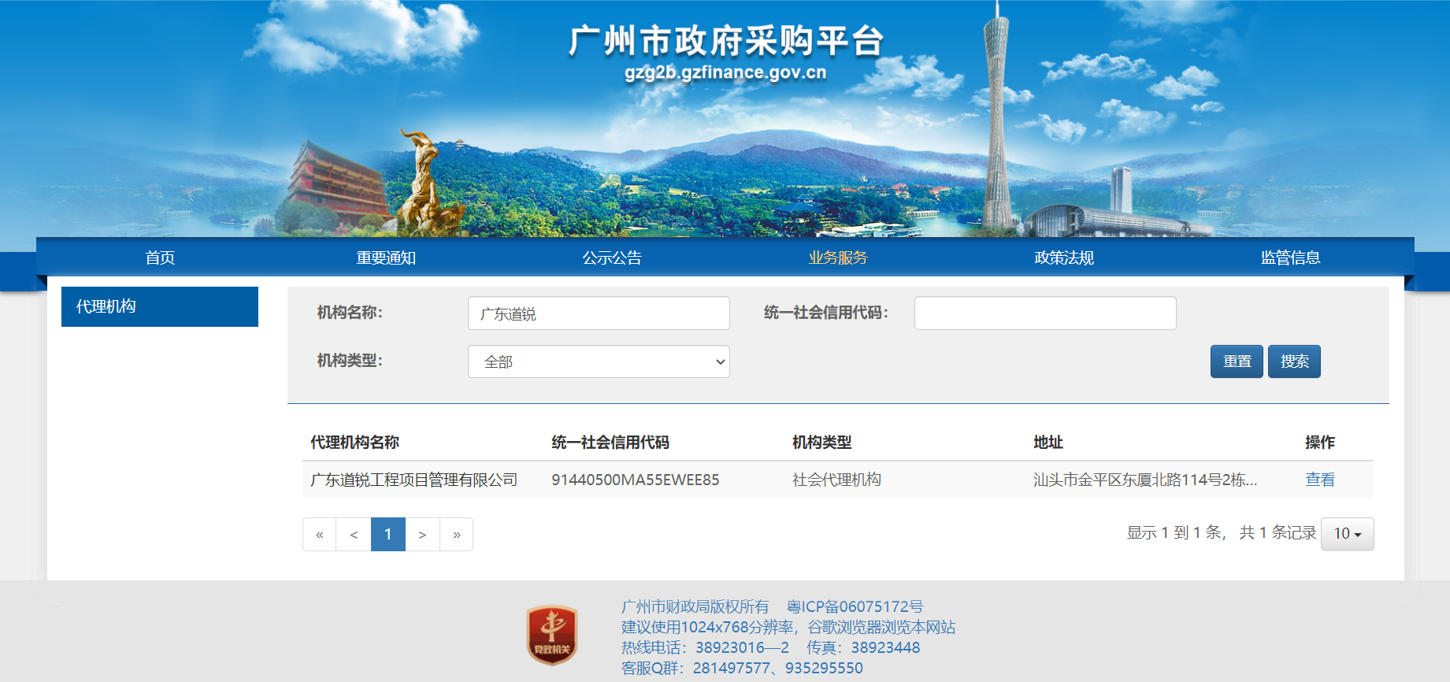Go to first page with « button
1450x682 pixels.
tap(320, 535)
